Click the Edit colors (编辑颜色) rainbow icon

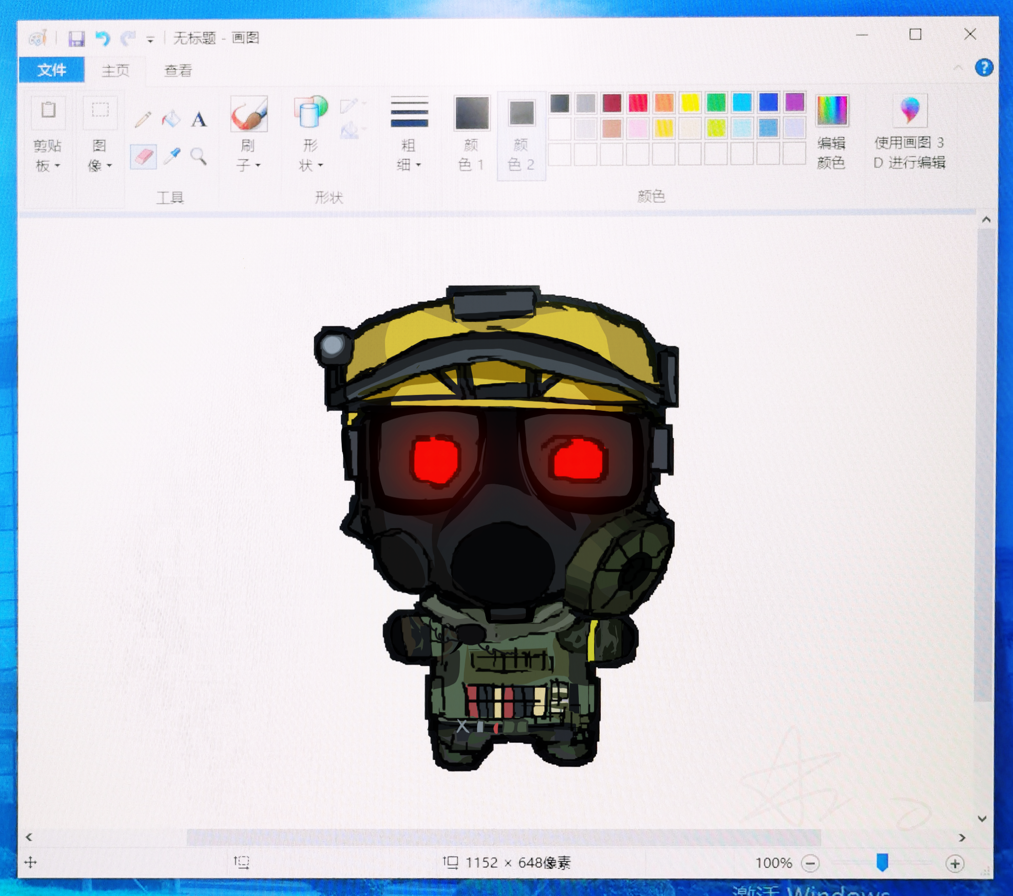point(832,110)
